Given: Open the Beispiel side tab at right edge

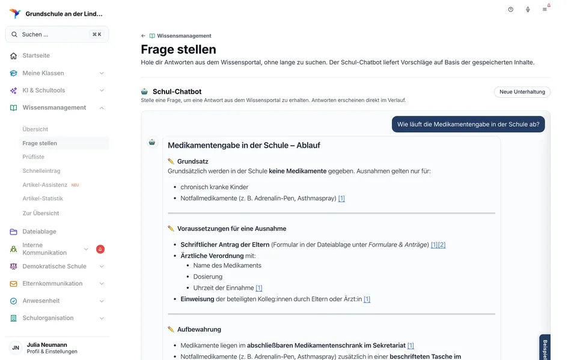Looking at the screenshot, I should click(545, 347).
